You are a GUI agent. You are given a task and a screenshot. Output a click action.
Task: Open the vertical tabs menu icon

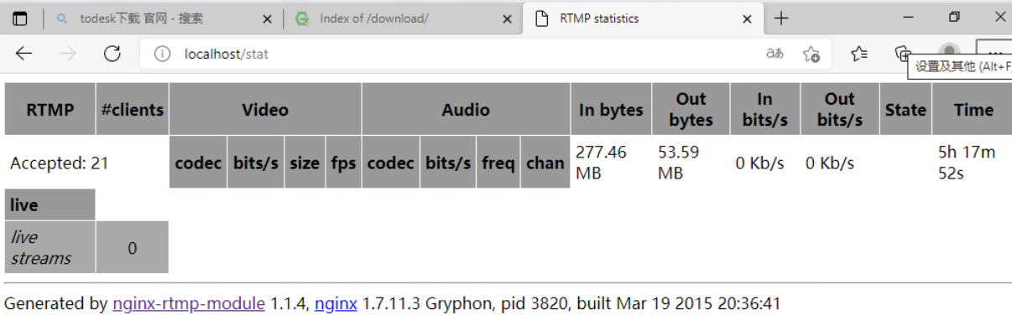[x=20, y=18]
